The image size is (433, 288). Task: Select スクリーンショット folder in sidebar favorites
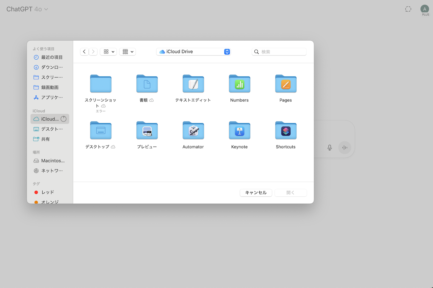[50, 77]
